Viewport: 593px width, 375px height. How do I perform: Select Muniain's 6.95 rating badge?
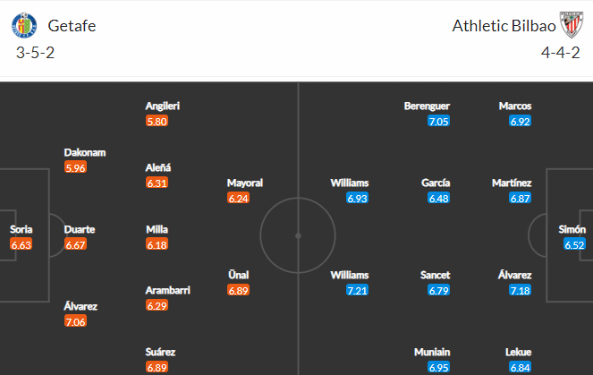(438, 367)
